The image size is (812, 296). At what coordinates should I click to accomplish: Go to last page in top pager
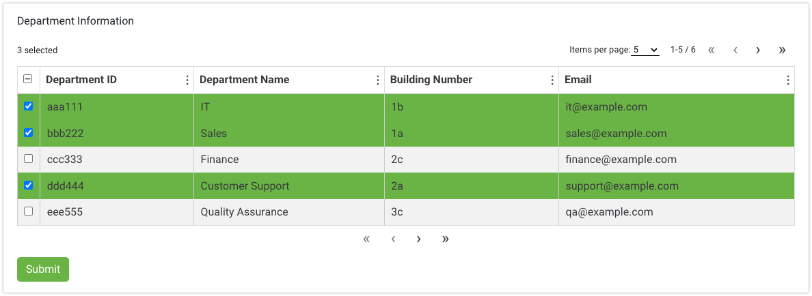click(782, 50)
